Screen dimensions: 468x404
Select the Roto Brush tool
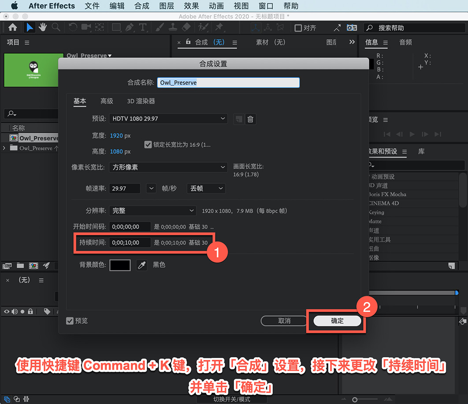(203, 27)
